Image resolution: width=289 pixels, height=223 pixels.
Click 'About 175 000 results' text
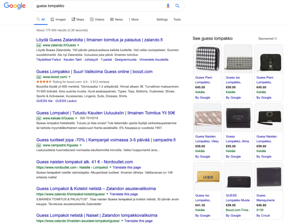point(62,30)
